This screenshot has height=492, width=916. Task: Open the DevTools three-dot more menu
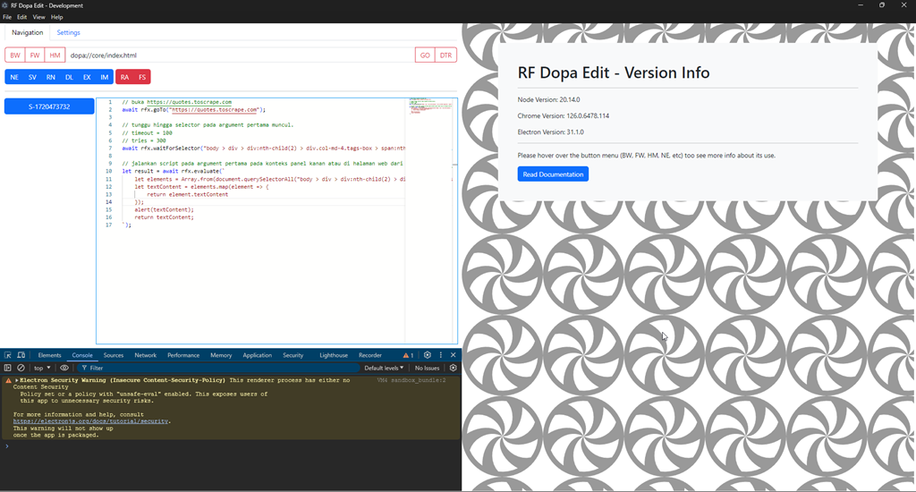click(x=440, y=355)
